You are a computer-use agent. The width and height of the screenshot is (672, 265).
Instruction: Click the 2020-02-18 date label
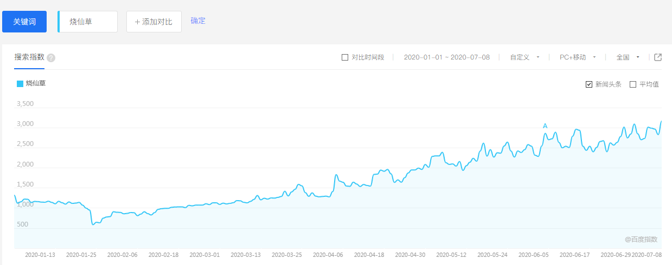[x=164, y=254]
